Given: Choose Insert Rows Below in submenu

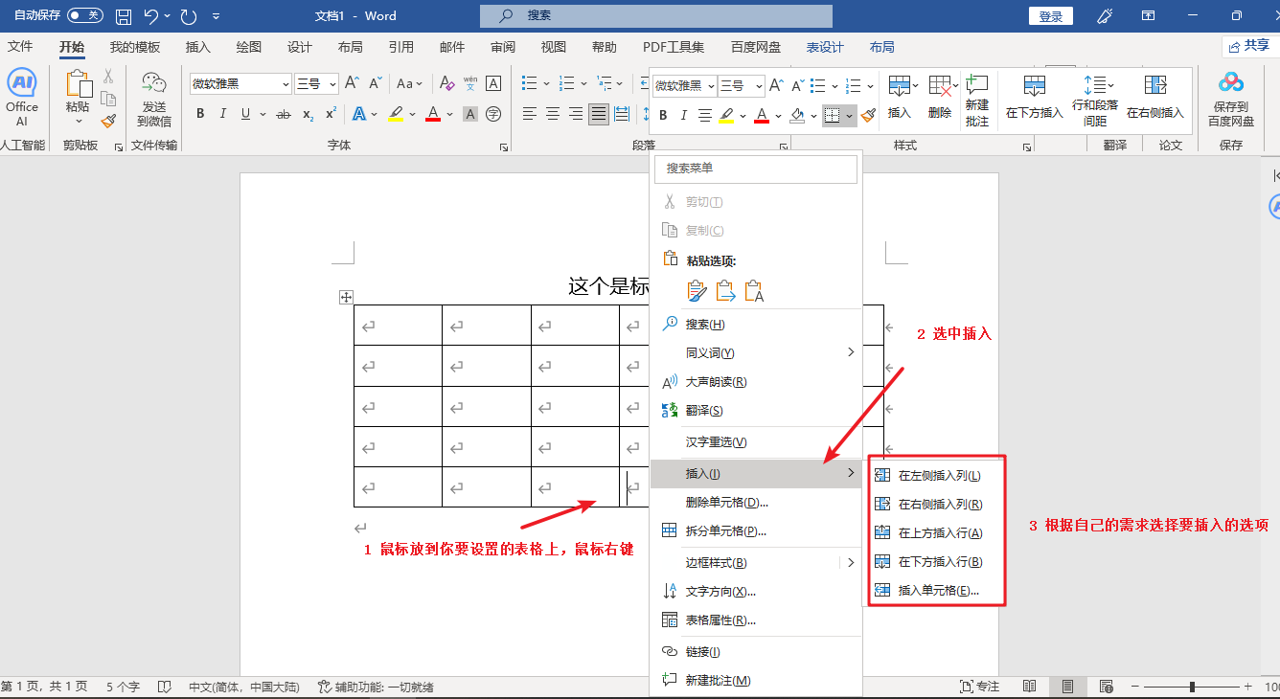Looking at the screenshot, I should tap(937, 561).
